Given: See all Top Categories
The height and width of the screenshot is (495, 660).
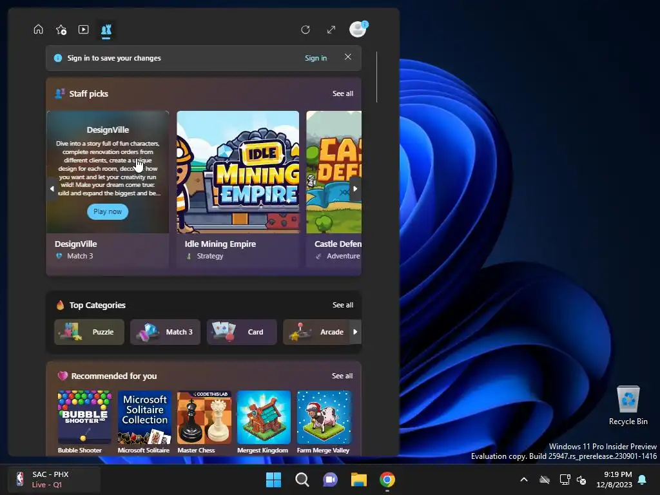Looking at the screenshot, I should point(343,305).
